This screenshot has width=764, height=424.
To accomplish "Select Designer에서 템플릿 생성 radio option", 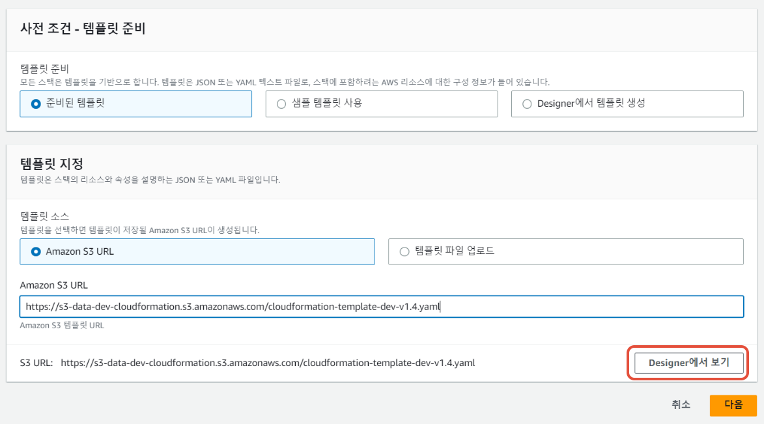I will click(527, 104).
